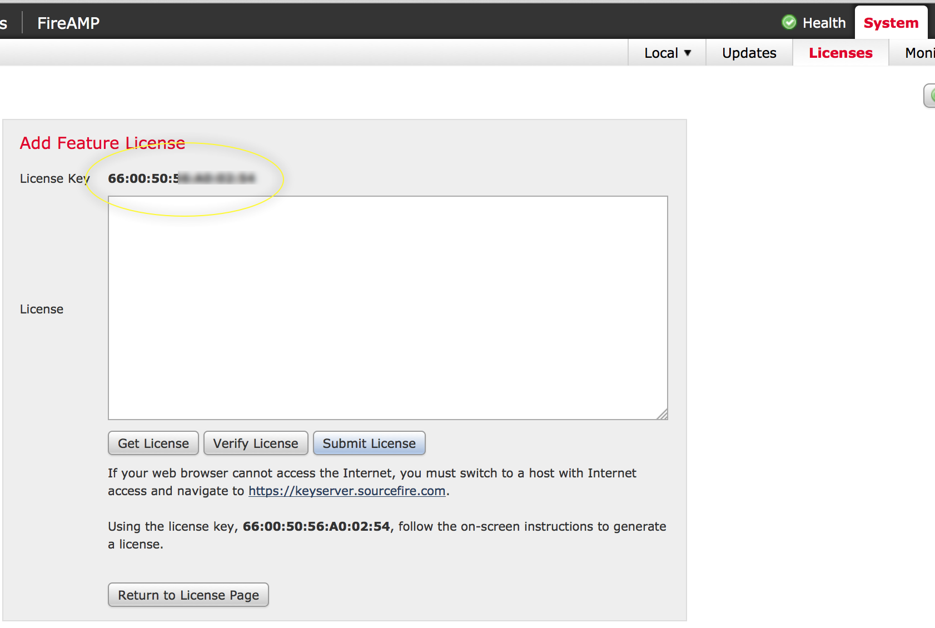Screen dimensions: 935x628
Task: Open the keyserver.sourcefire.com link
Action: point(347,491)
